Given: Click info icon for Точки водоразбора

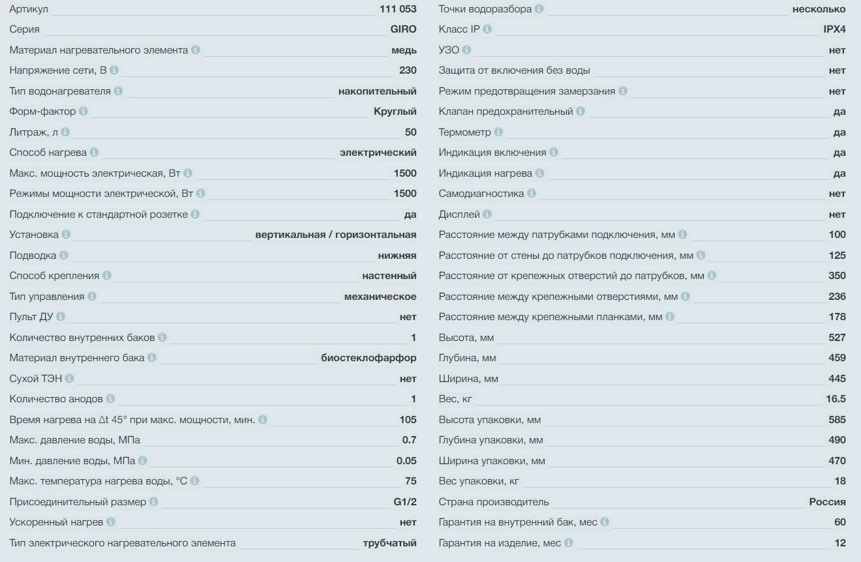Looking at the screenshot, I should pos(539,8).
